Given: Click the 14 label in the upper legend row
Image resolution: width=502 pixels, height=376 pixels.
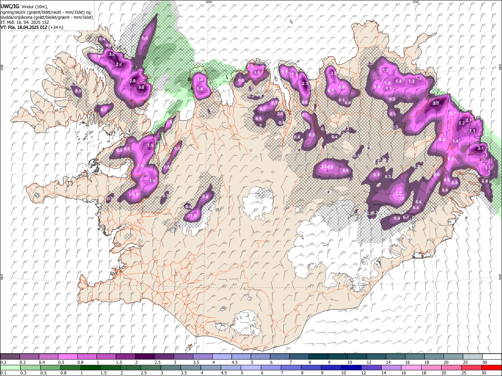Looking at the screenshot, I should [x=388, y=362].
